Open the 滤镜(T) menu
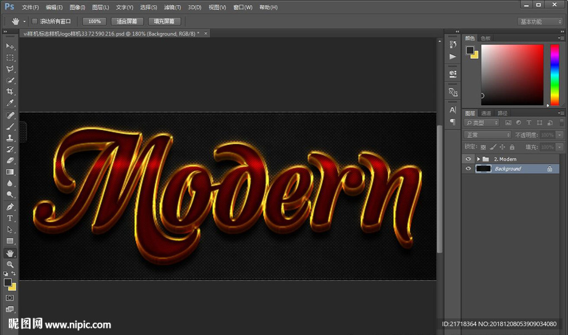This screenshot has height=335, width=568. 172,7
